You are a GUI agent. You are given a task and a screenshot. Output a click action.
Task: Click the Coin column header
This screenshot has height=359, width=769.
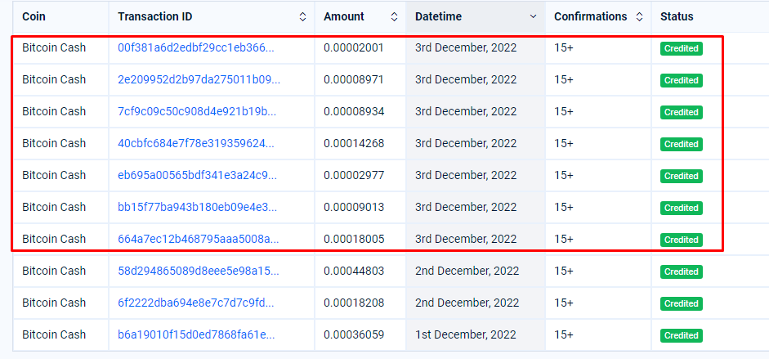tap(34, 16)
